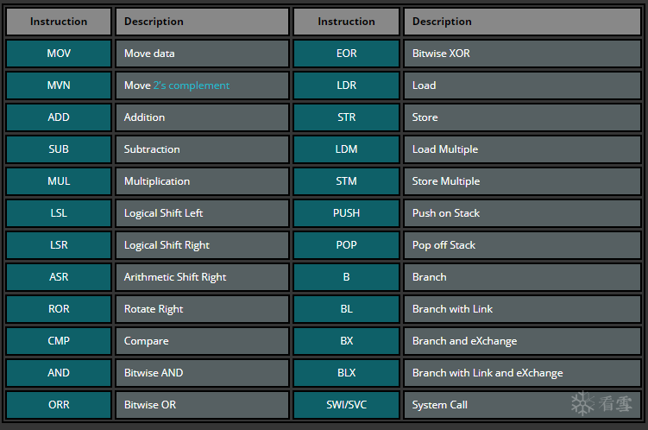The image size is (648, 430).
Task: Click the 2's complement link
Action: pos(191,85)
